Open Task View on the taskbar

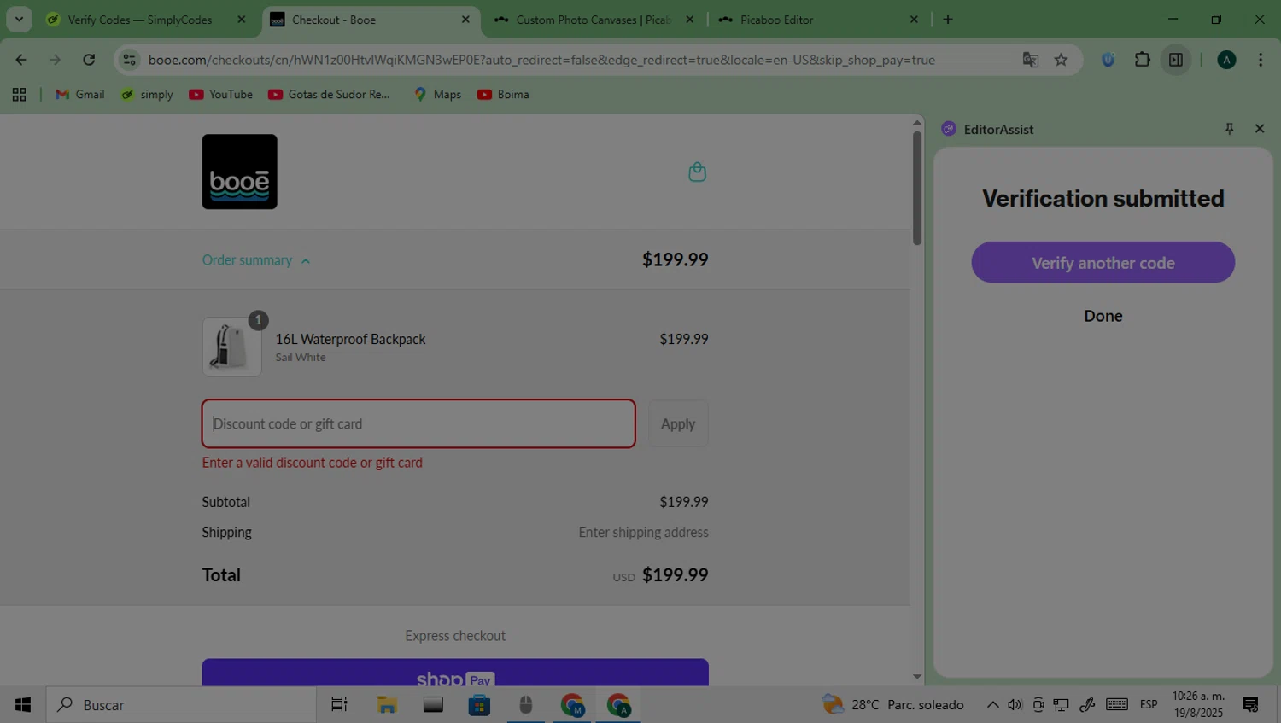tap(339, 705)
